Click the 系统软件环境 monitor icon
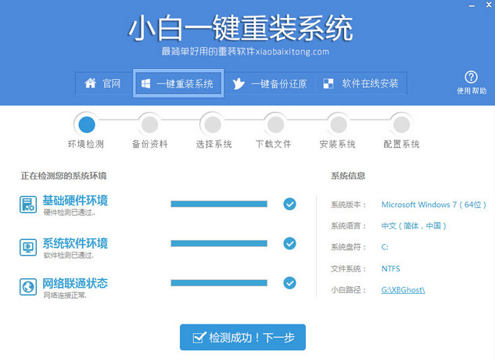The image size is (495, 362). tap(28, 247)
